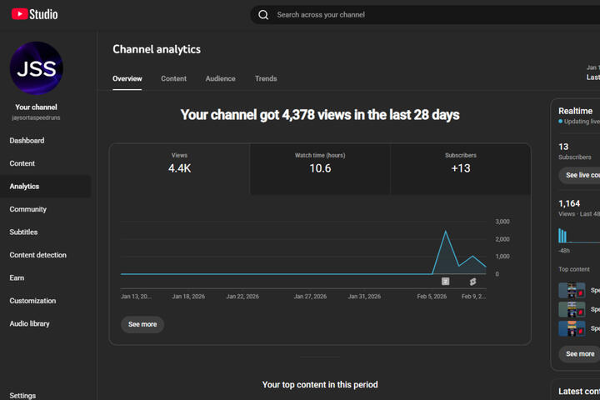Viewport: 600px width, 400px height.
Task: Open first top content thumbnail in Realtime
Action: click(572, 291)
